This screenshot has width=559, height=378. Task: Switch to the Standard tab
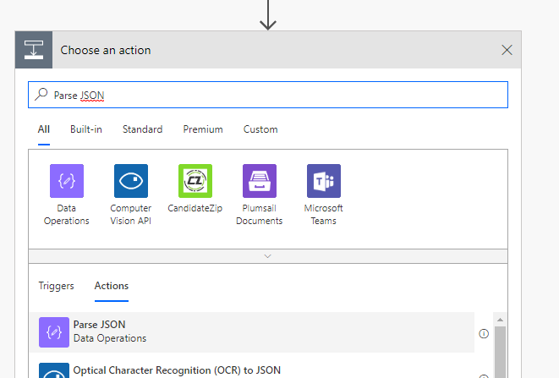click(x=142, y=129)
